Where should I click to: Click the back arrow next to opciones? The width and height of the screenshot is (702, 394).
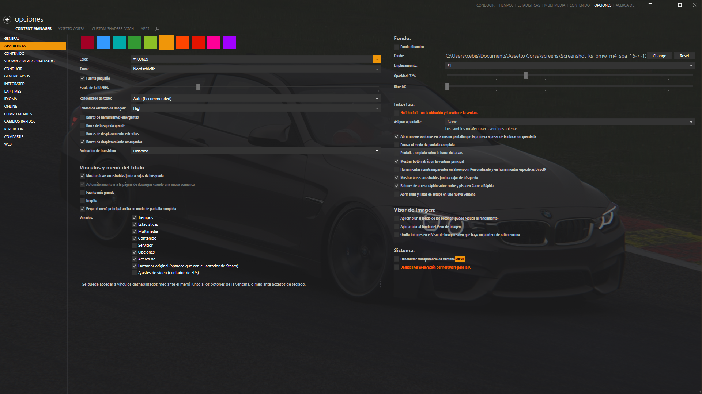coord(7,20)
